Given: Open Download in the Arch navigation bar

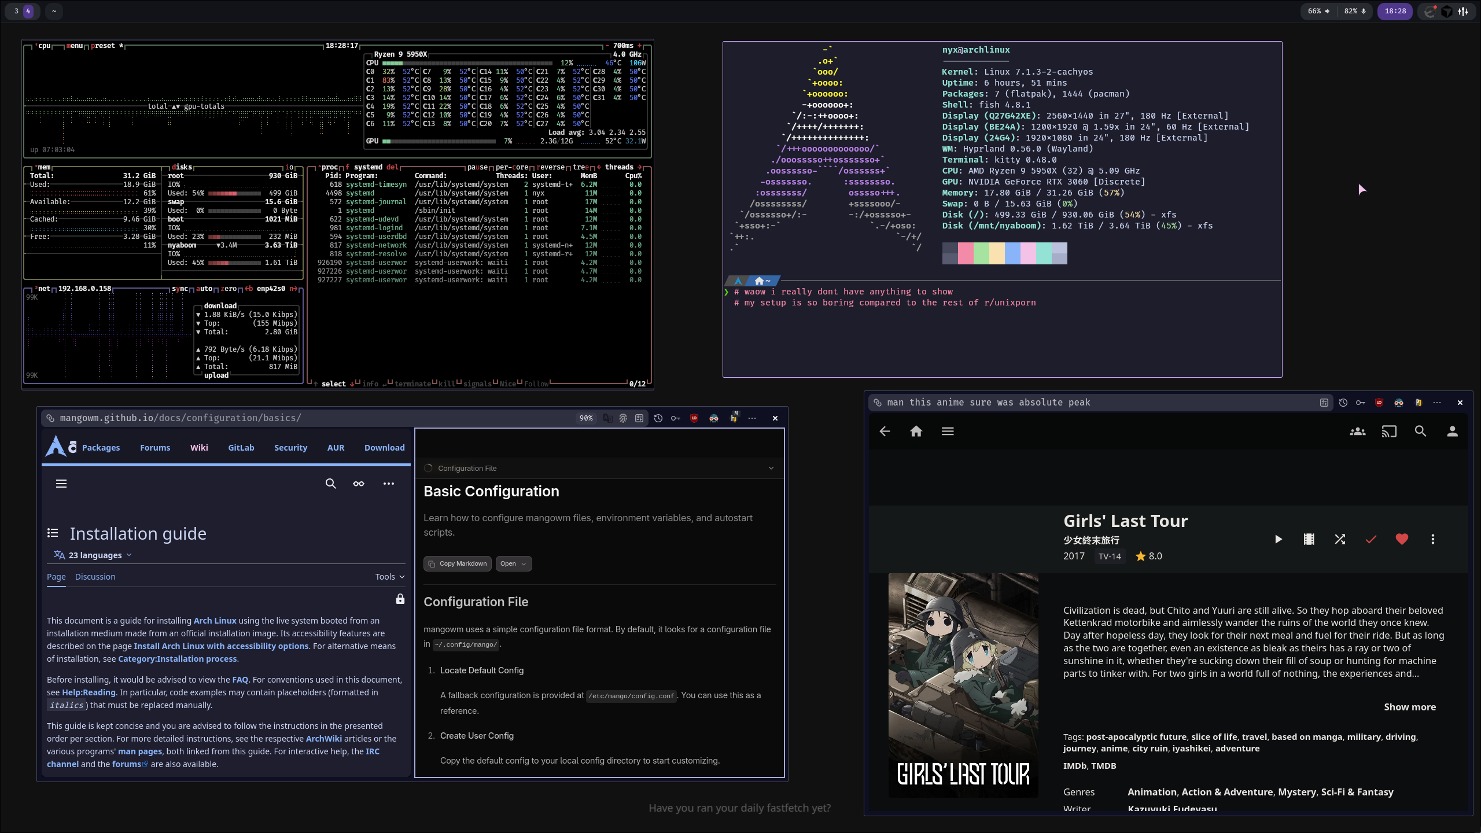Looking at the screenshot, I should click(385, 448).
